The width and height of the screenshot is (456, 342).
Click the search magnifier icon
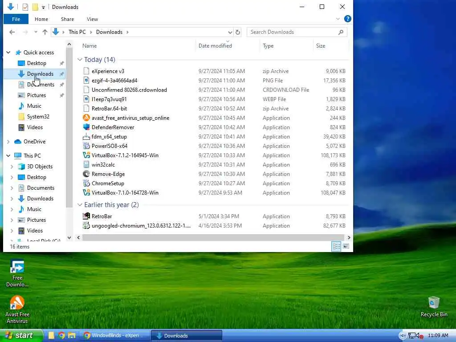click(341, 32)
